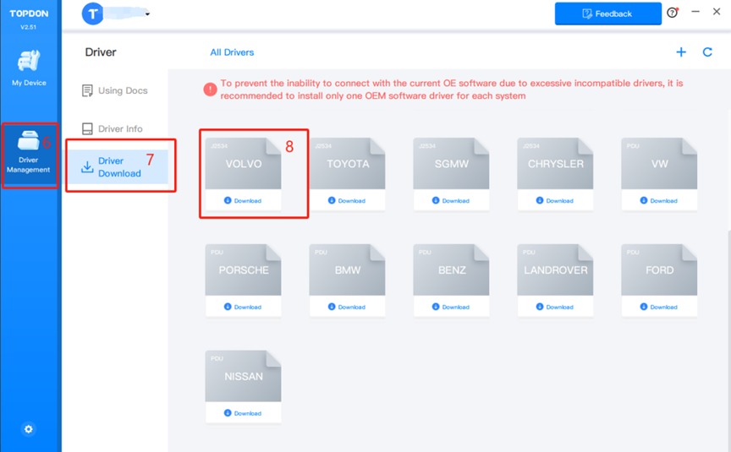Download the LANDROVER driver

click(555, 307)
